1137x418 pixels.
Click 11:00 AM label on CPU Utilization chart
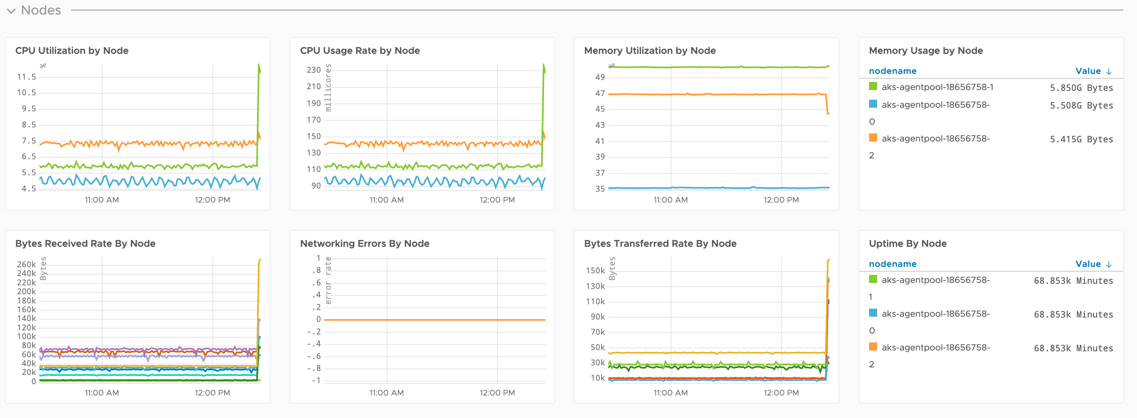[102, 200]
